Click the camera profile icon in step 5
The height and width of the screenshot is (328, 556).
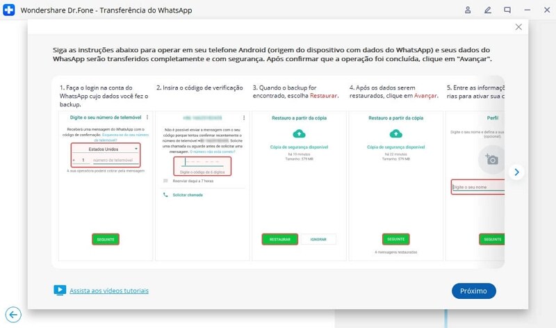pos(492,159)
